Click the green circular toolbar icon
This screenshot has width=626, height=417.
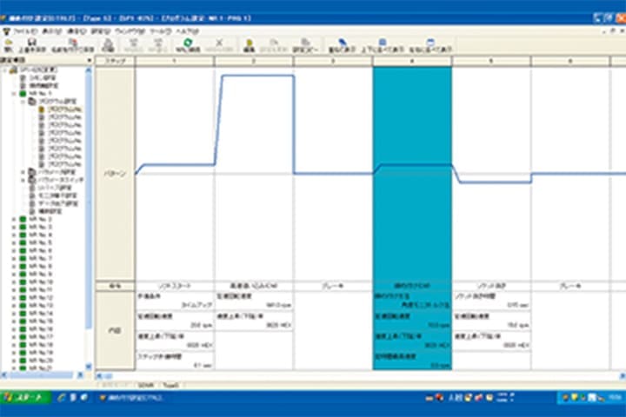pyautogui.click(x=188, y=43)
